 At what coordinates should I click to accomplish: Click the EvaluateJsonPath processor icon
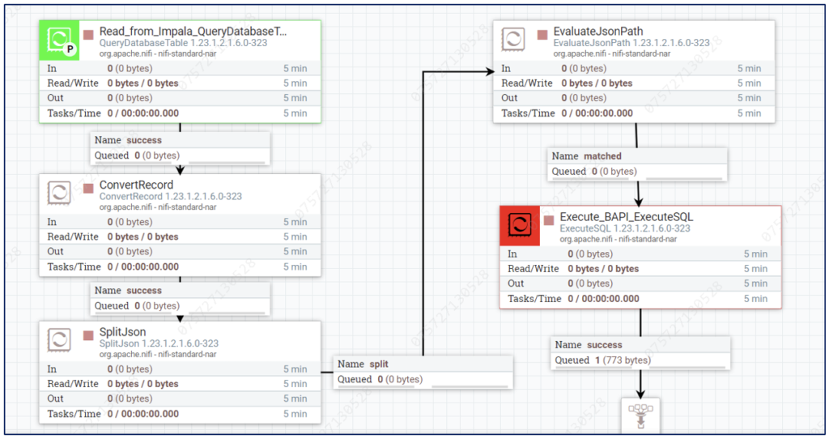513,40
